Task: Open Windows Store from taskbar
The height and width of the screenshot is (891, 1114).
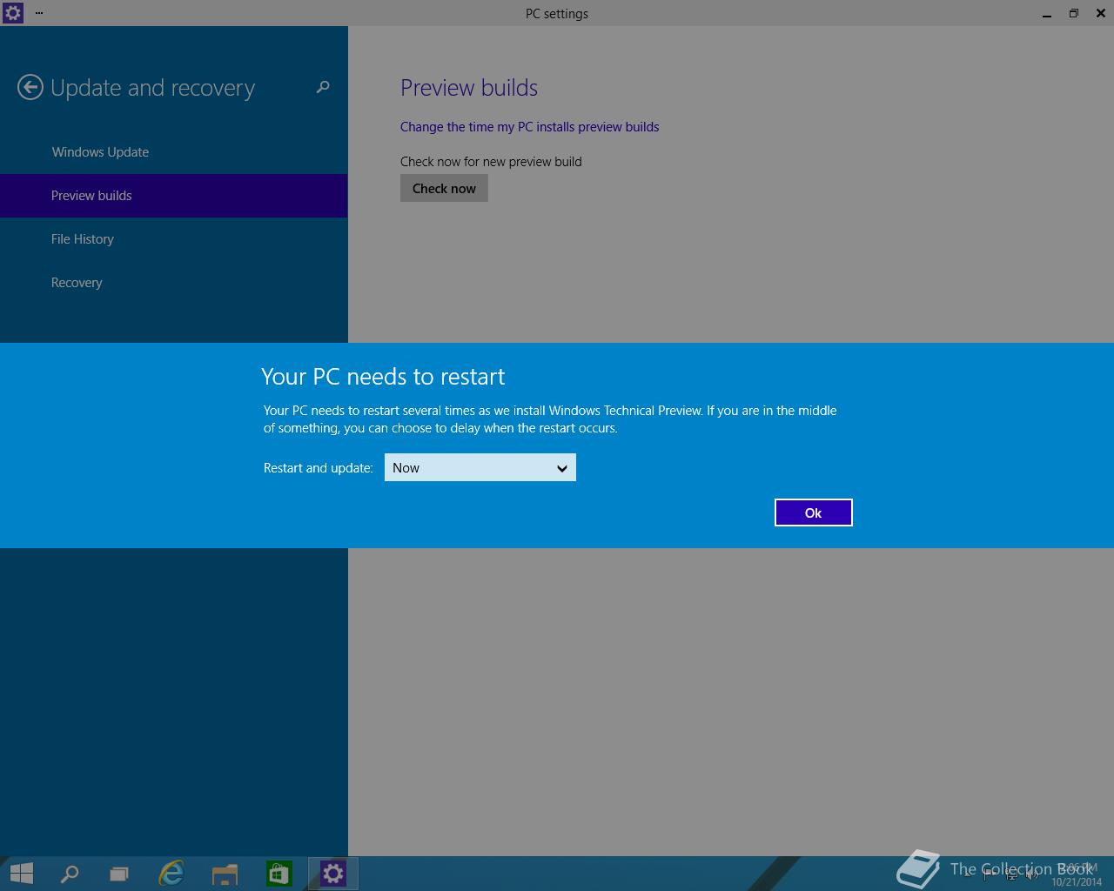Action: coord(278,874)
